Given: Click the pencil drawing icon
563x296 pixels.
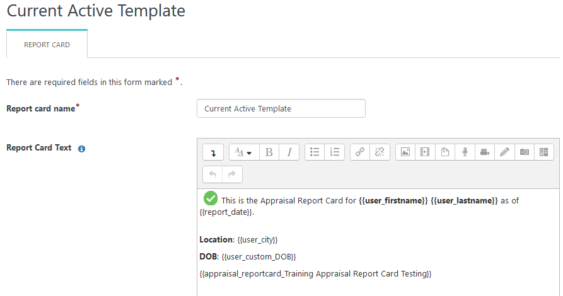Looking at the screenshot, I should tap(504, 152).
